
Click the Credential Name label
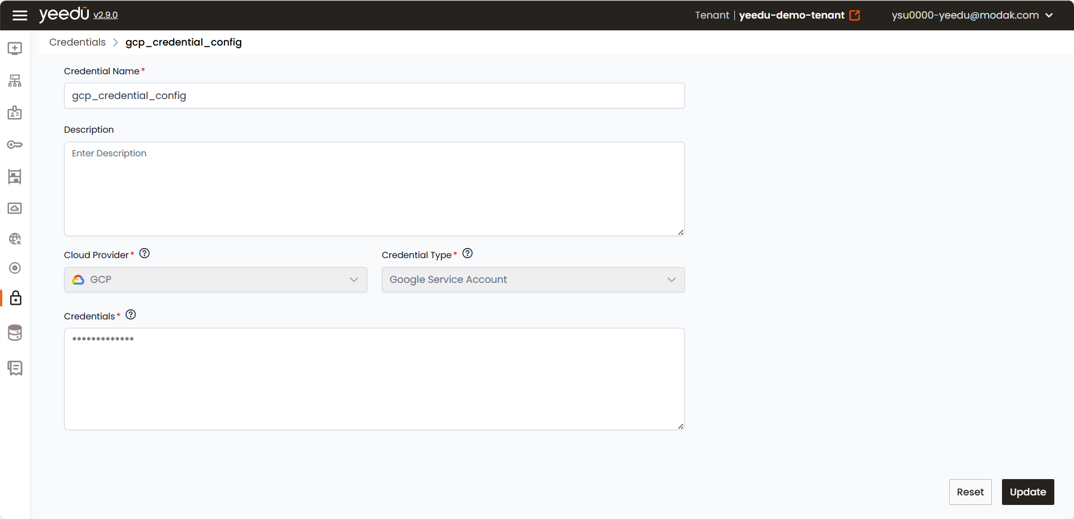(x=102, y=71)
